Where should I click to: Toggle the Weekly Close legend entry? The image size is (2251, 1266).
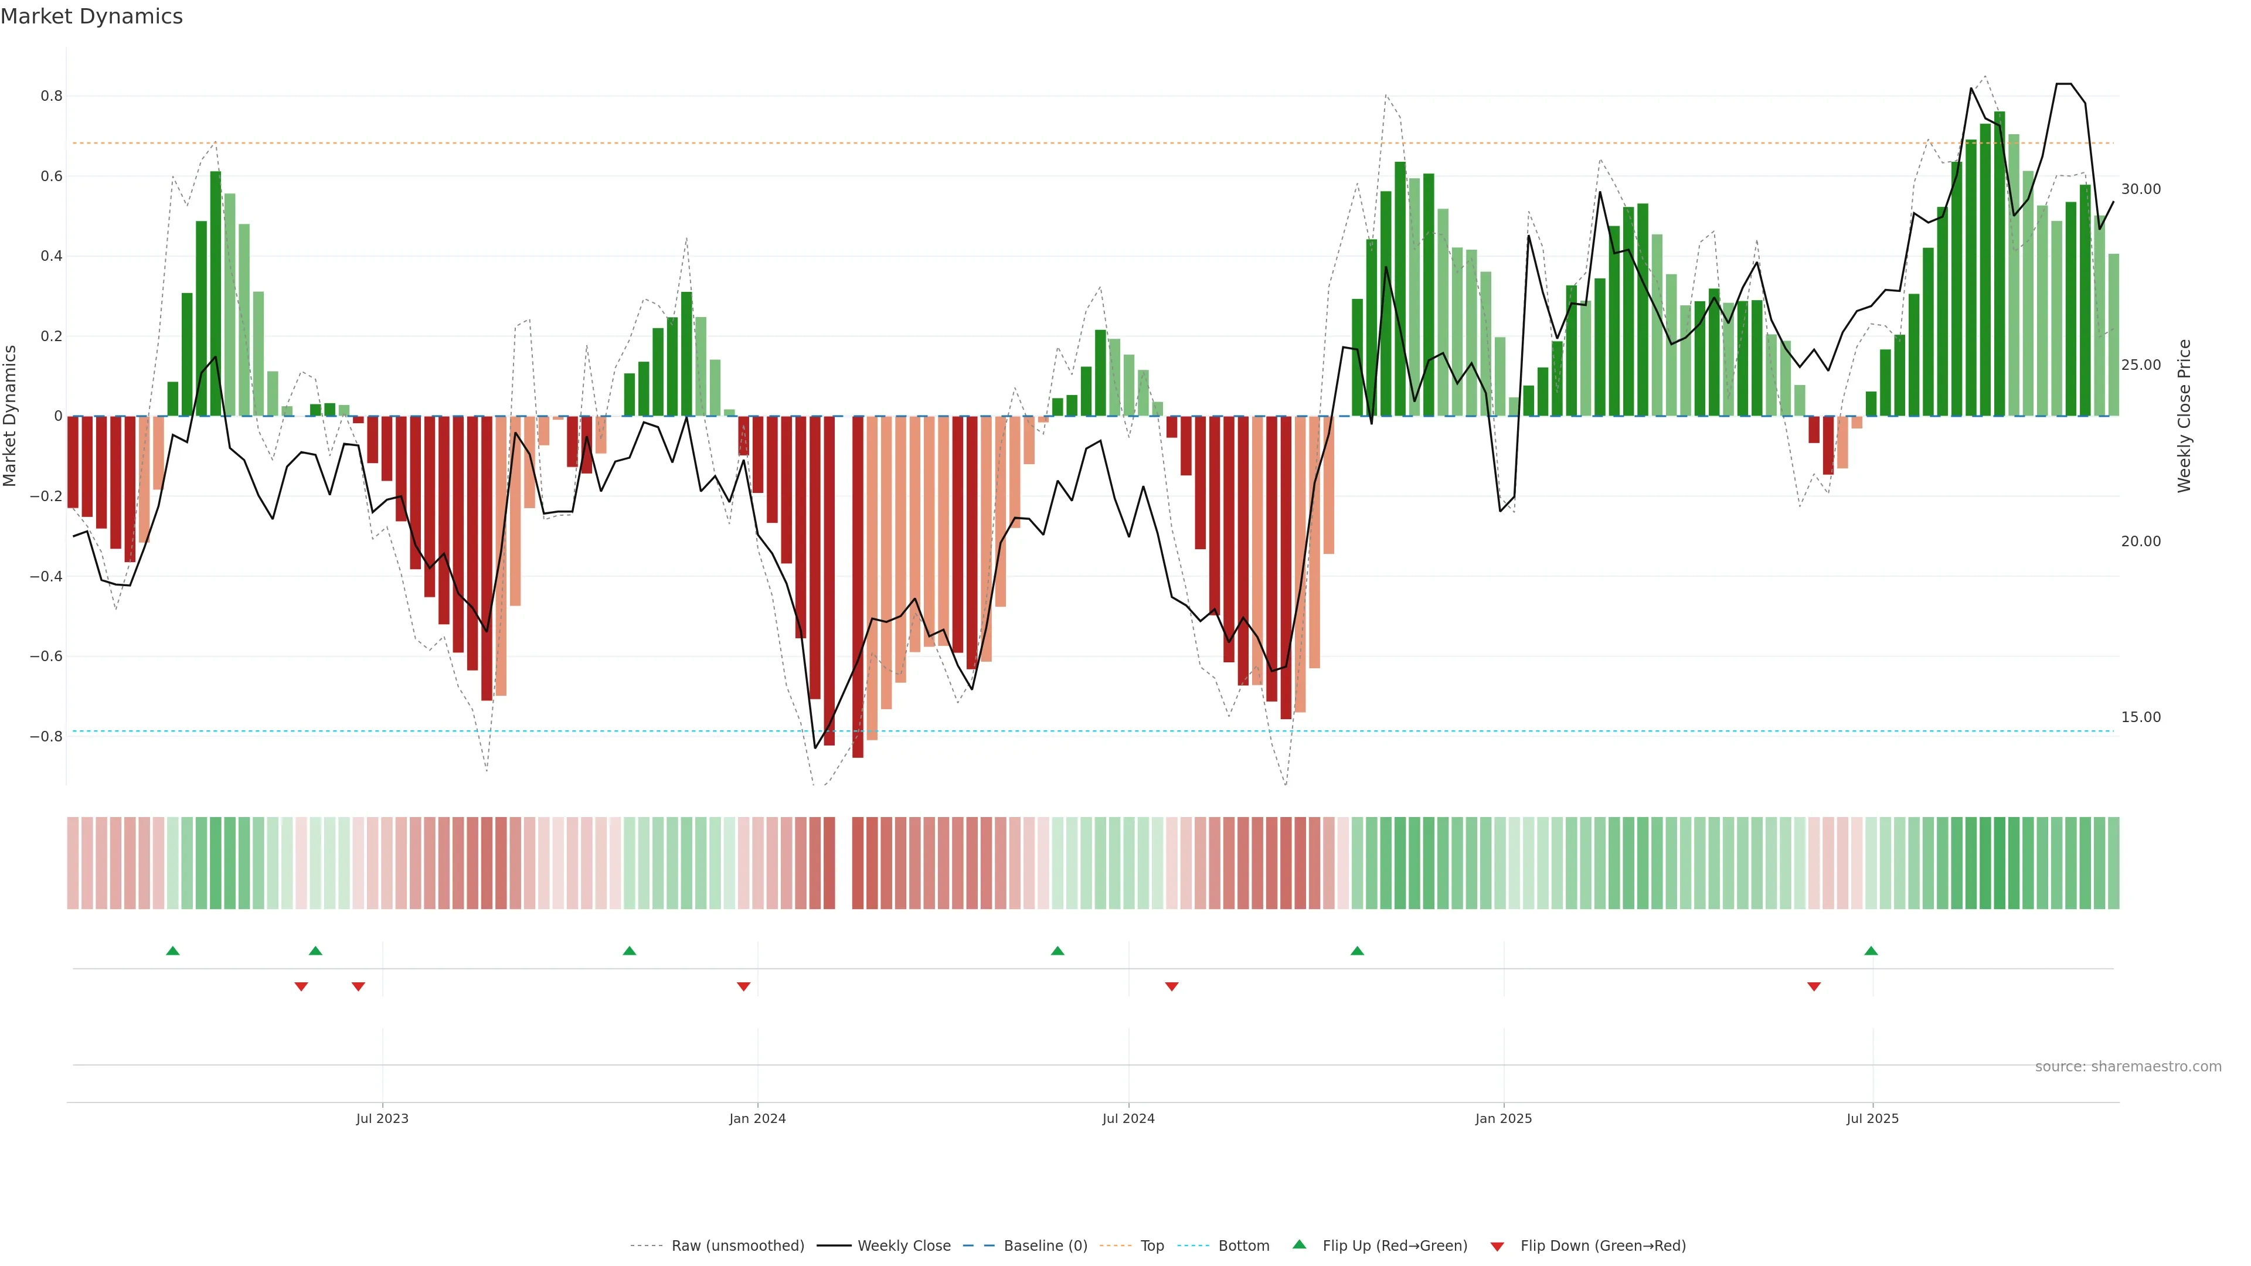[903, 1246]
